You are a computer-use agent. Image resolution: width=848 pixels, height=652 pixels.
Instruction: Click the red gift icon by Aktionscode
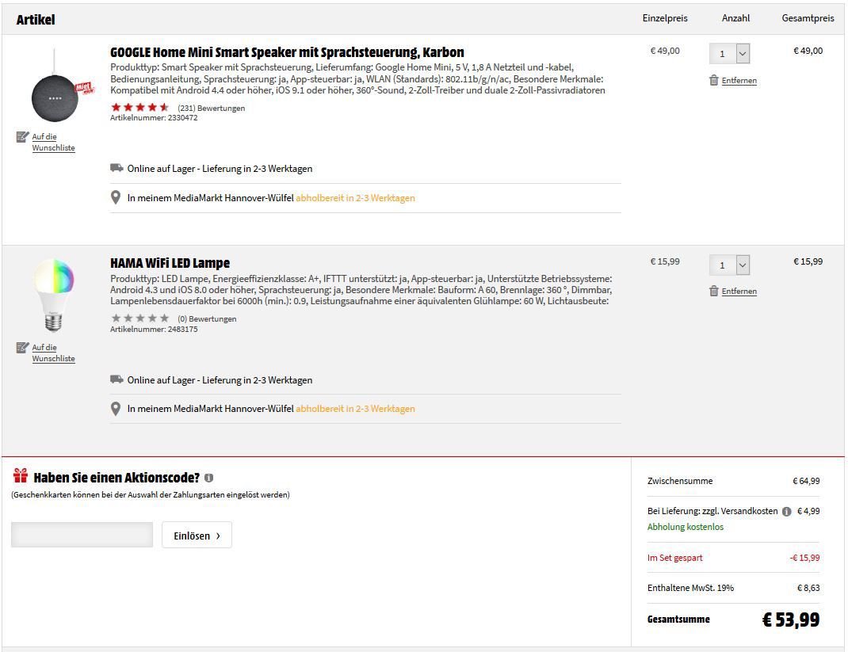pyautogui.click(x=21, y=476)
